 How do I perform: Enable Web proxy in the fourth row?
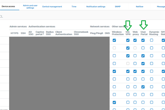(x=135, y=63)
